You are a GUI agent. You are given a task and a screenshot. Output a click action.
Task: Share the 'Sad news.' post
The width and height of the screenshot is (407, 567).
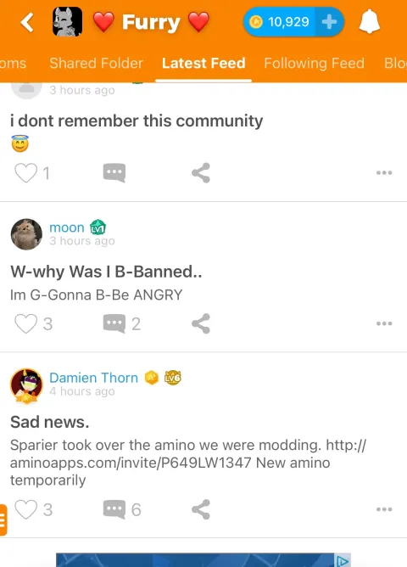coord(201,509)
